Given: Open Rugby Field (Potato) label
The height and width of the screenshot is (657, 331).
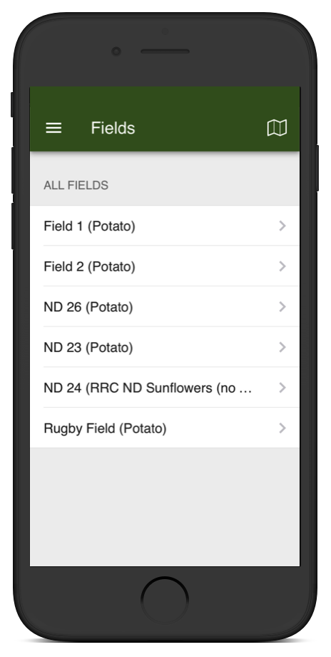Looking at the screenshot, I should tap(105, 428).
